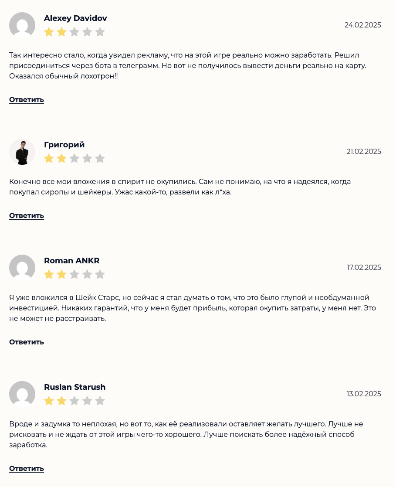
Task: Click the reviewer name Alexey Davidov
Action: (x=75, y=18)
